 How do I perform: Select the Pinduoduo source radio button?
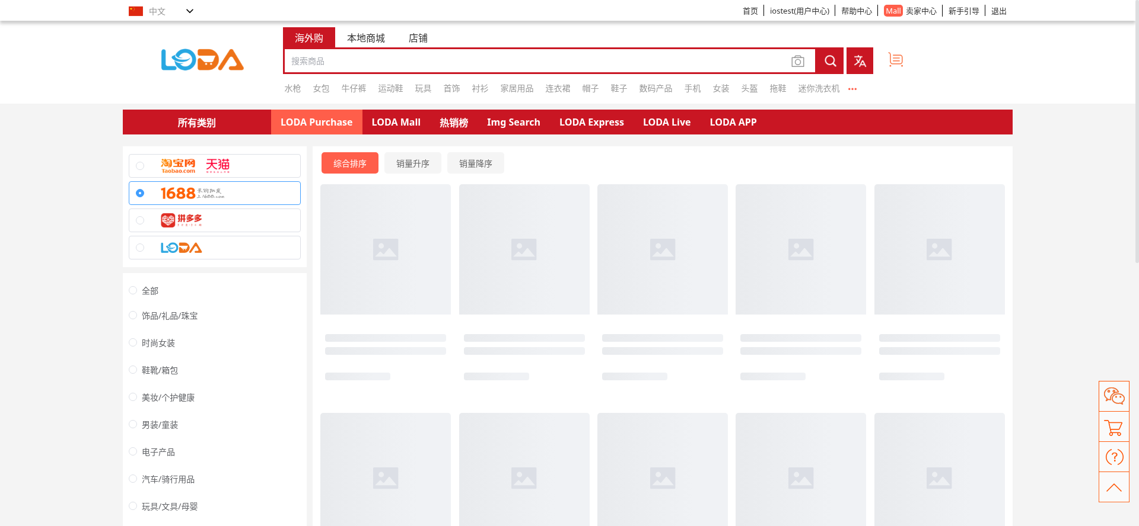pos(140,220)
